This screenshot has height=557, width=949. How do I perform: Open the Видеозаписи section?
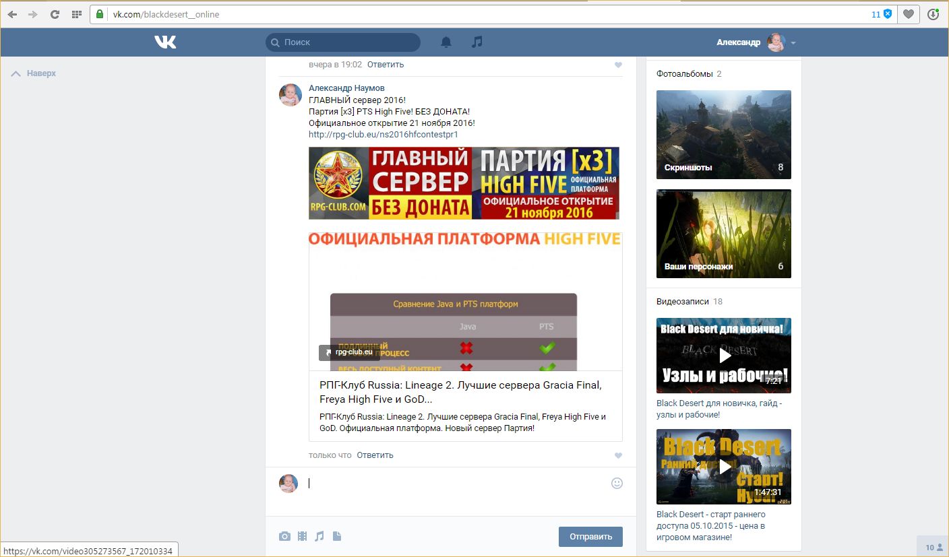tap(682, 302)
